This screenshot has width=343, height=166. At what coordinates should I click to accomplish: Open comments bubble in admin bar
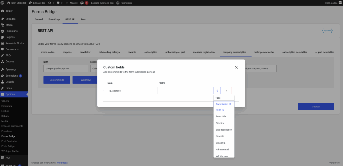[60, 3]
